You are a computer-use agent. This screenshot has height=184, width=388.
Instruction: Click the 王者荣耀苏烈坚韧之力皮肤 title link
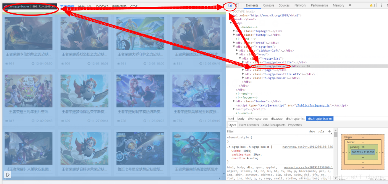click(x=85, y=54)
